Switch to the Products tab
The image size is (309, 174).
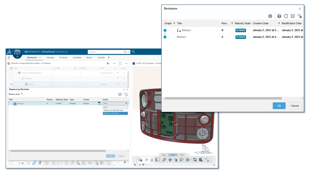point(63,58)
